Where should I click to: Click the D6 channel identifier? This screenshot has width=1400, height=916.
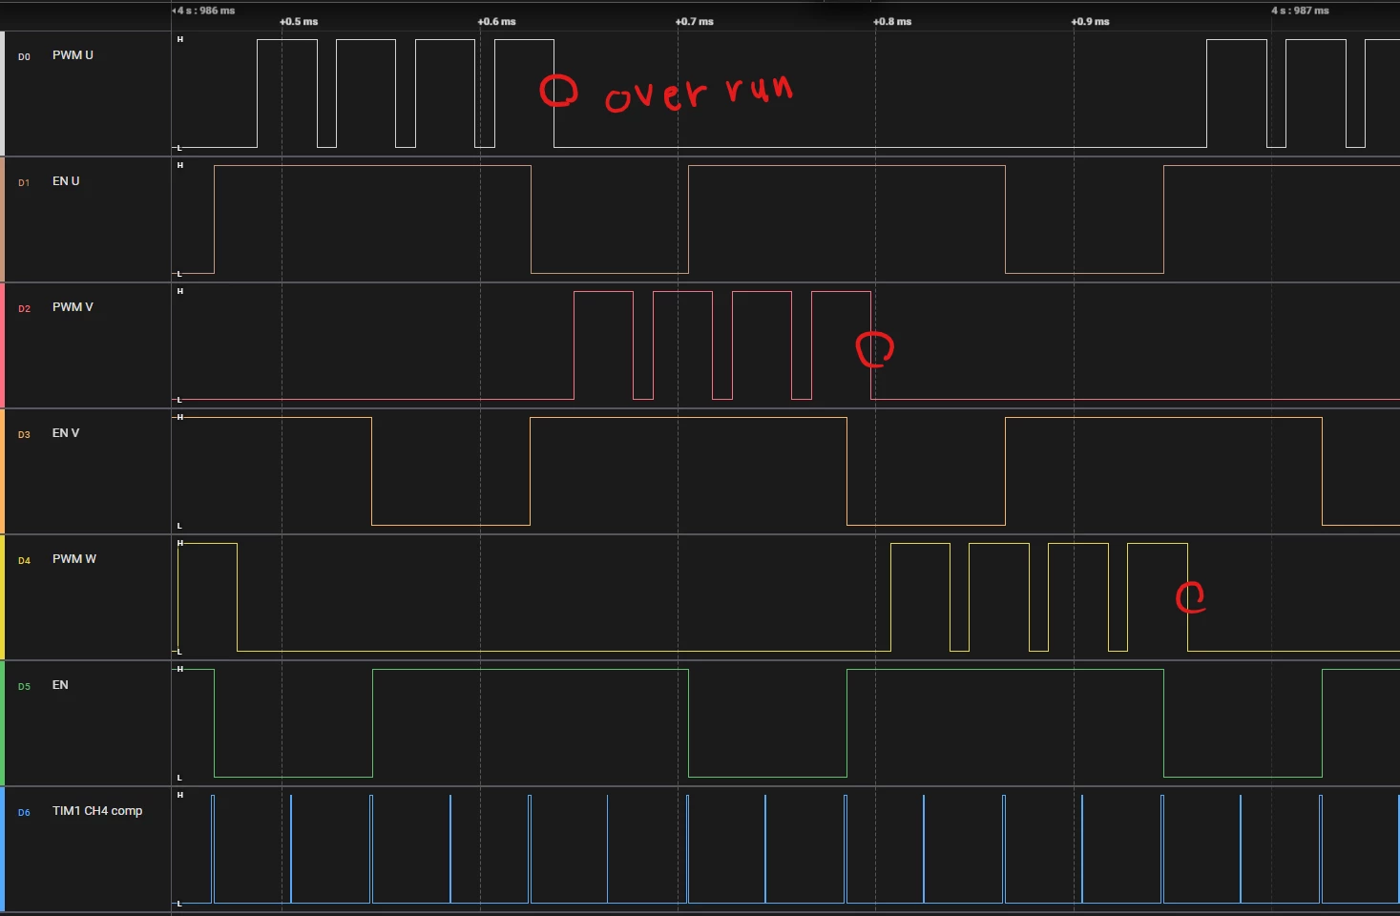[24, 813]
